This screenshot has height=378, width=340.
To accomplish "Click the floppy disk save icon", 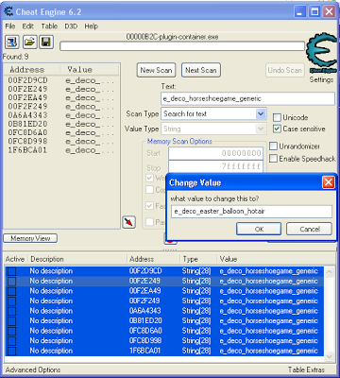I will pyautogui.click(x=46, y=43).
